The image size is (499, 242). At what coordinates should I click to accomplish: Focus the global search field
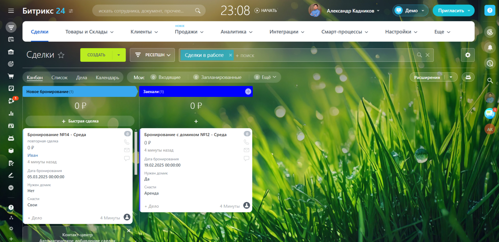click(149, 11)
